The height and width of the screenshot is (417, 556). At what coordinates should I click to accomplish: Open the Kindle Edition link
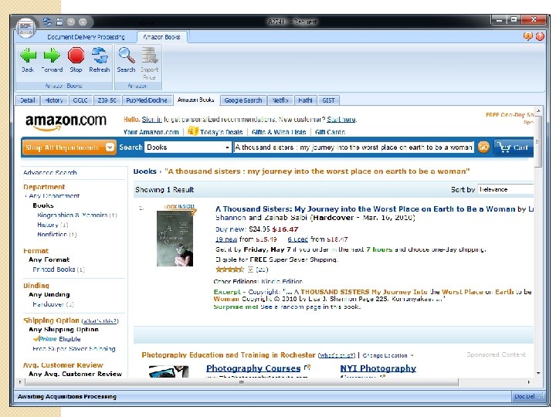pyautogui.click(x=282, y=282)
